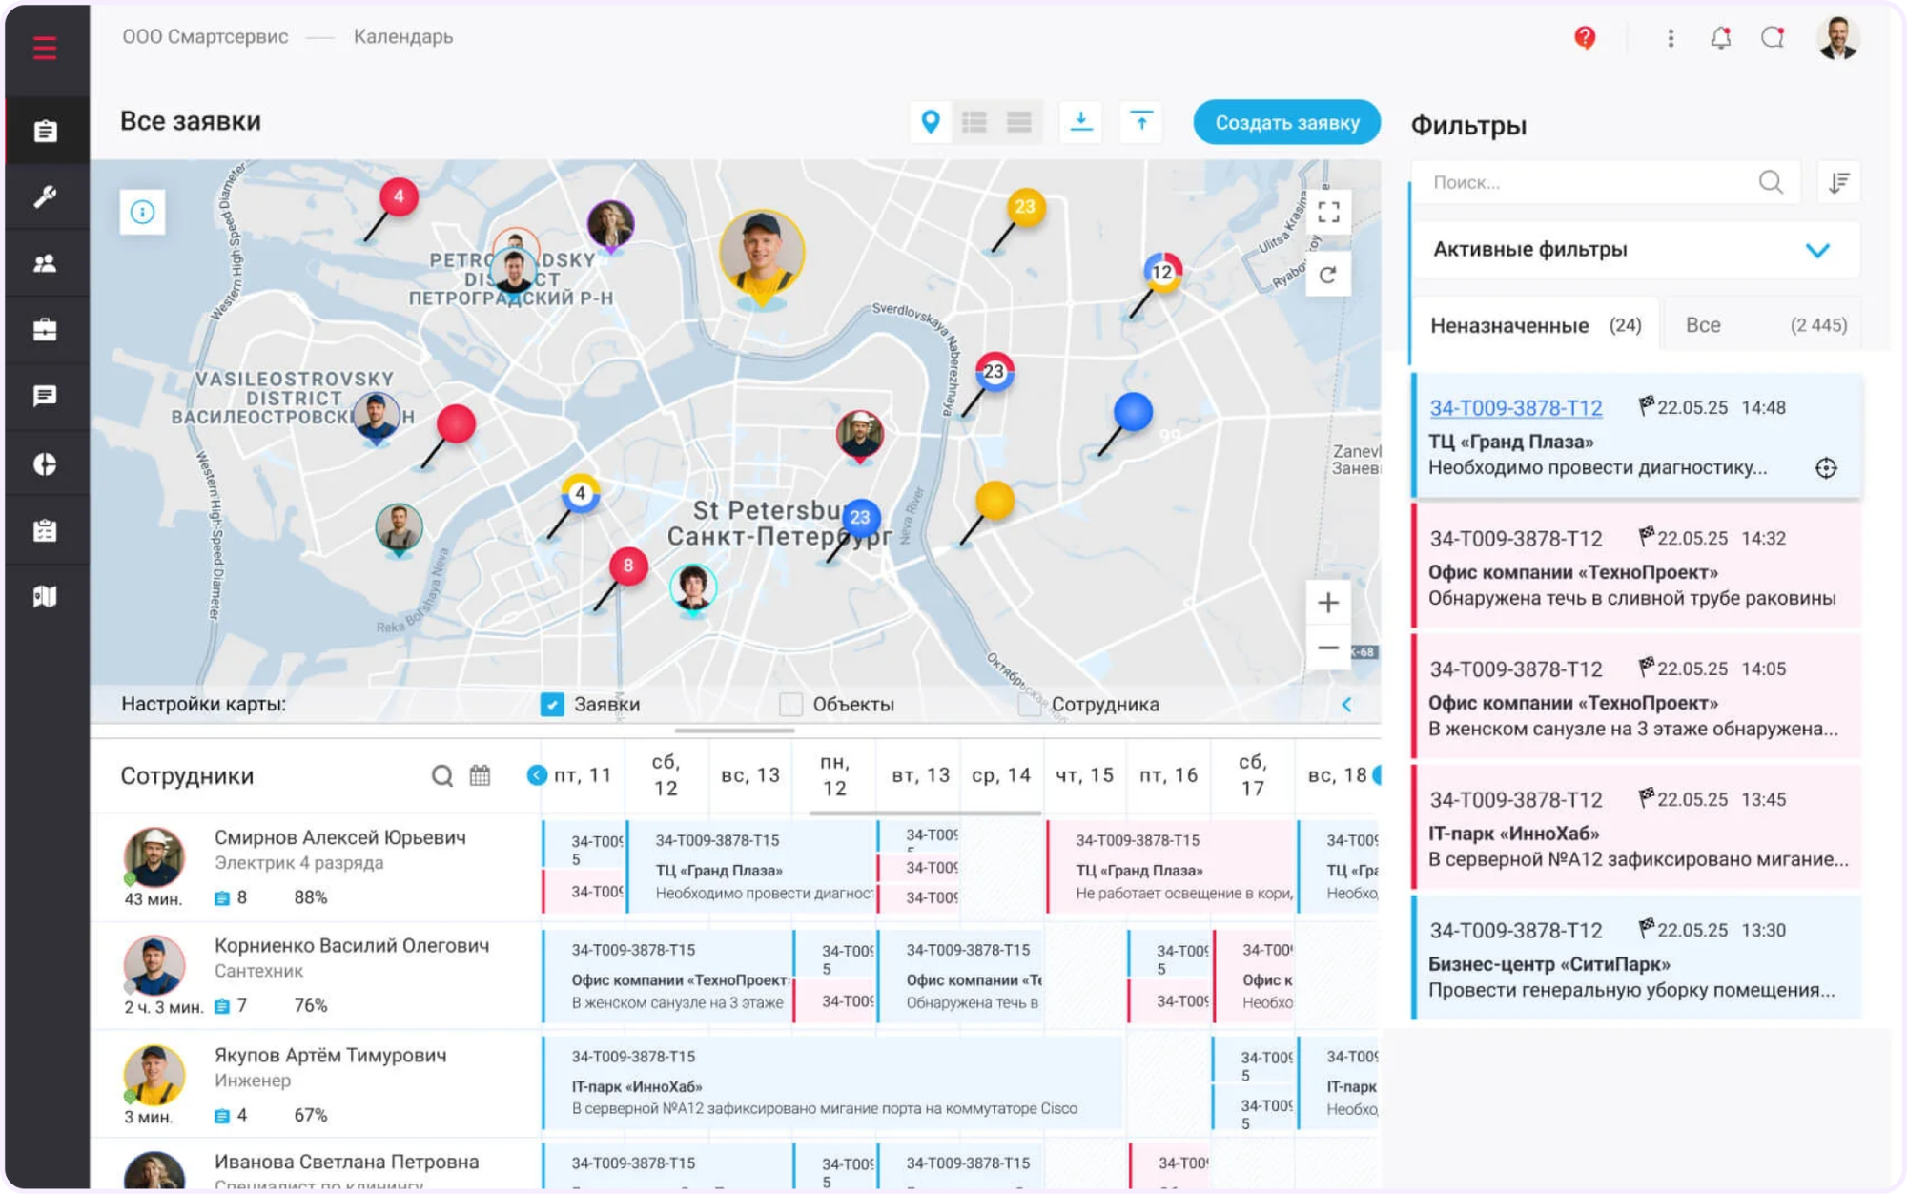Screen dimensions: 1907x1194
Task: Open the calendar schedule sidebar icon
Action: [x=45, y=530]
